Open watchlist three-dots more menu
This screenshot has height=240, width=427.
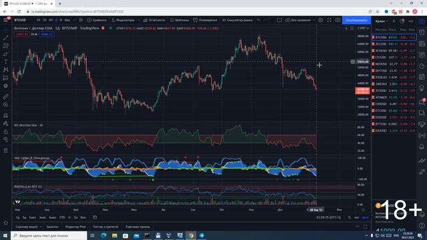coord(411,21)
